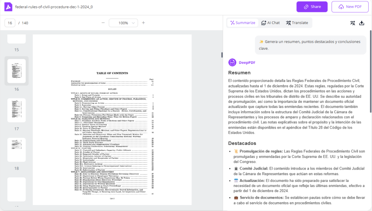Open the 100% zoom level dropdown
Viewport: 372px width, 211px height.
coord(124,23)
